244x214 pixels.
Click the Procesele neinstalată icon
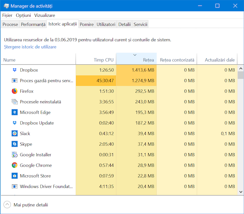14,102
